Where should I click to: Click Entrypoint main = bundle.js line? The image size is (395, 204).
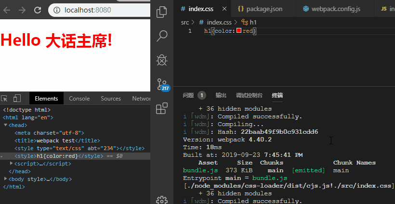coord(235,178)
